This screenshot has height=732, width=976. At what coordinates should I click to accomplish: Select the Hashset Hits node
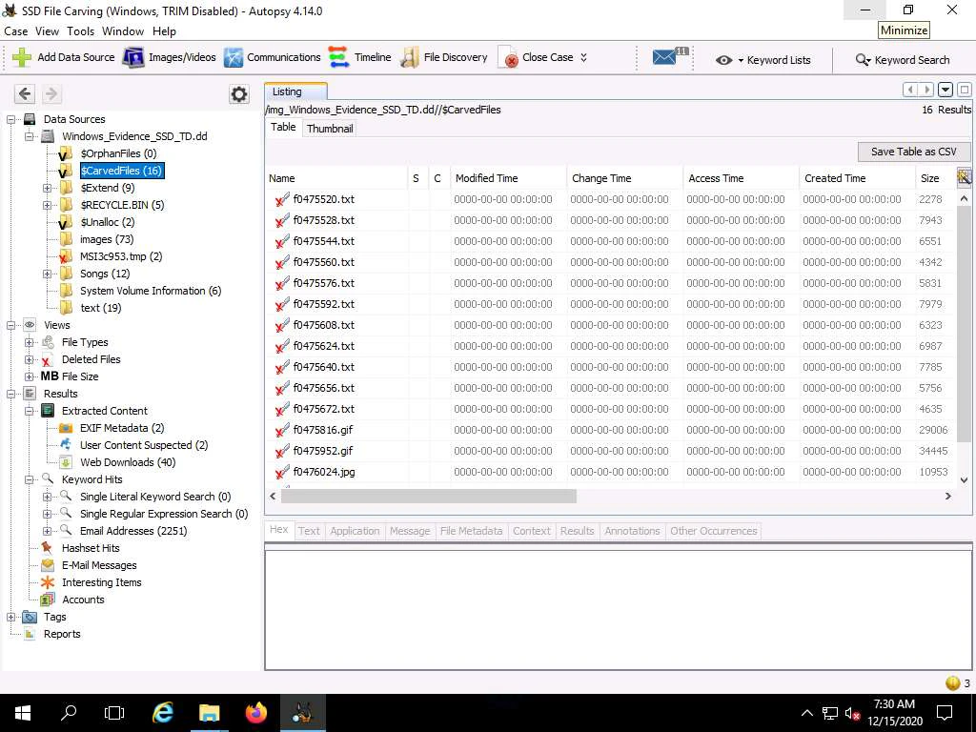pyautogui.click(x=91, y=548)
